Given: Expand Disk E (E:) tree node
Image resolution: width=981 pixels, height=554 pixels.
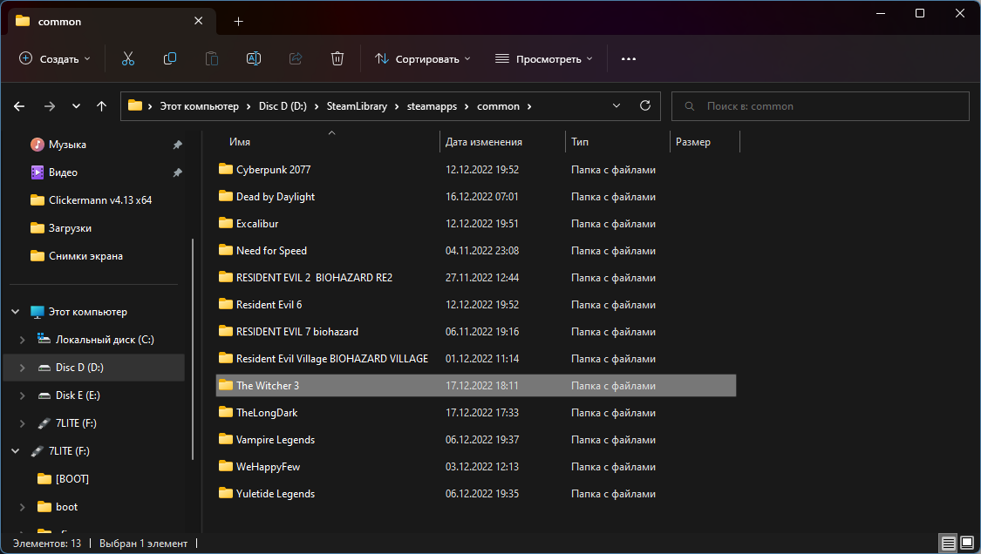Looking at the screenshot, I should click(23, 395).
